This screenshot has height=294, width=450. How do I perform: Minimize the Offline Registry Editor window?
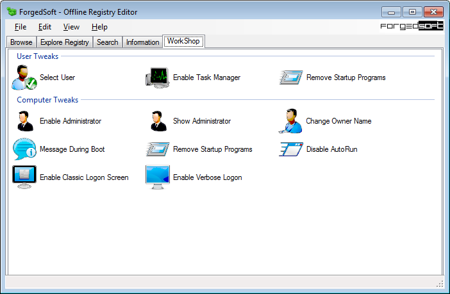[391, 12]
